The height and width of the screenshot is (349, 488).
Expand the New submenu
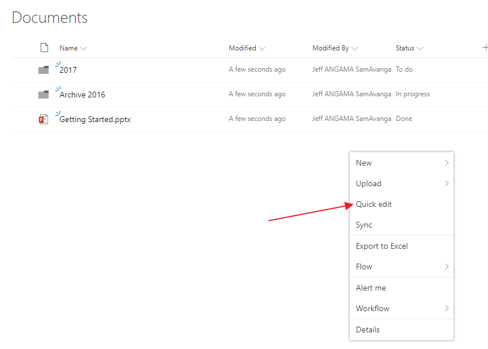[x=402, y=163]
